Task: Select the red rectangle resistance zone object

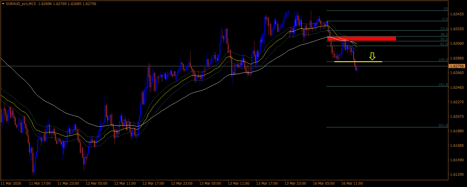Action: (361, 38)
